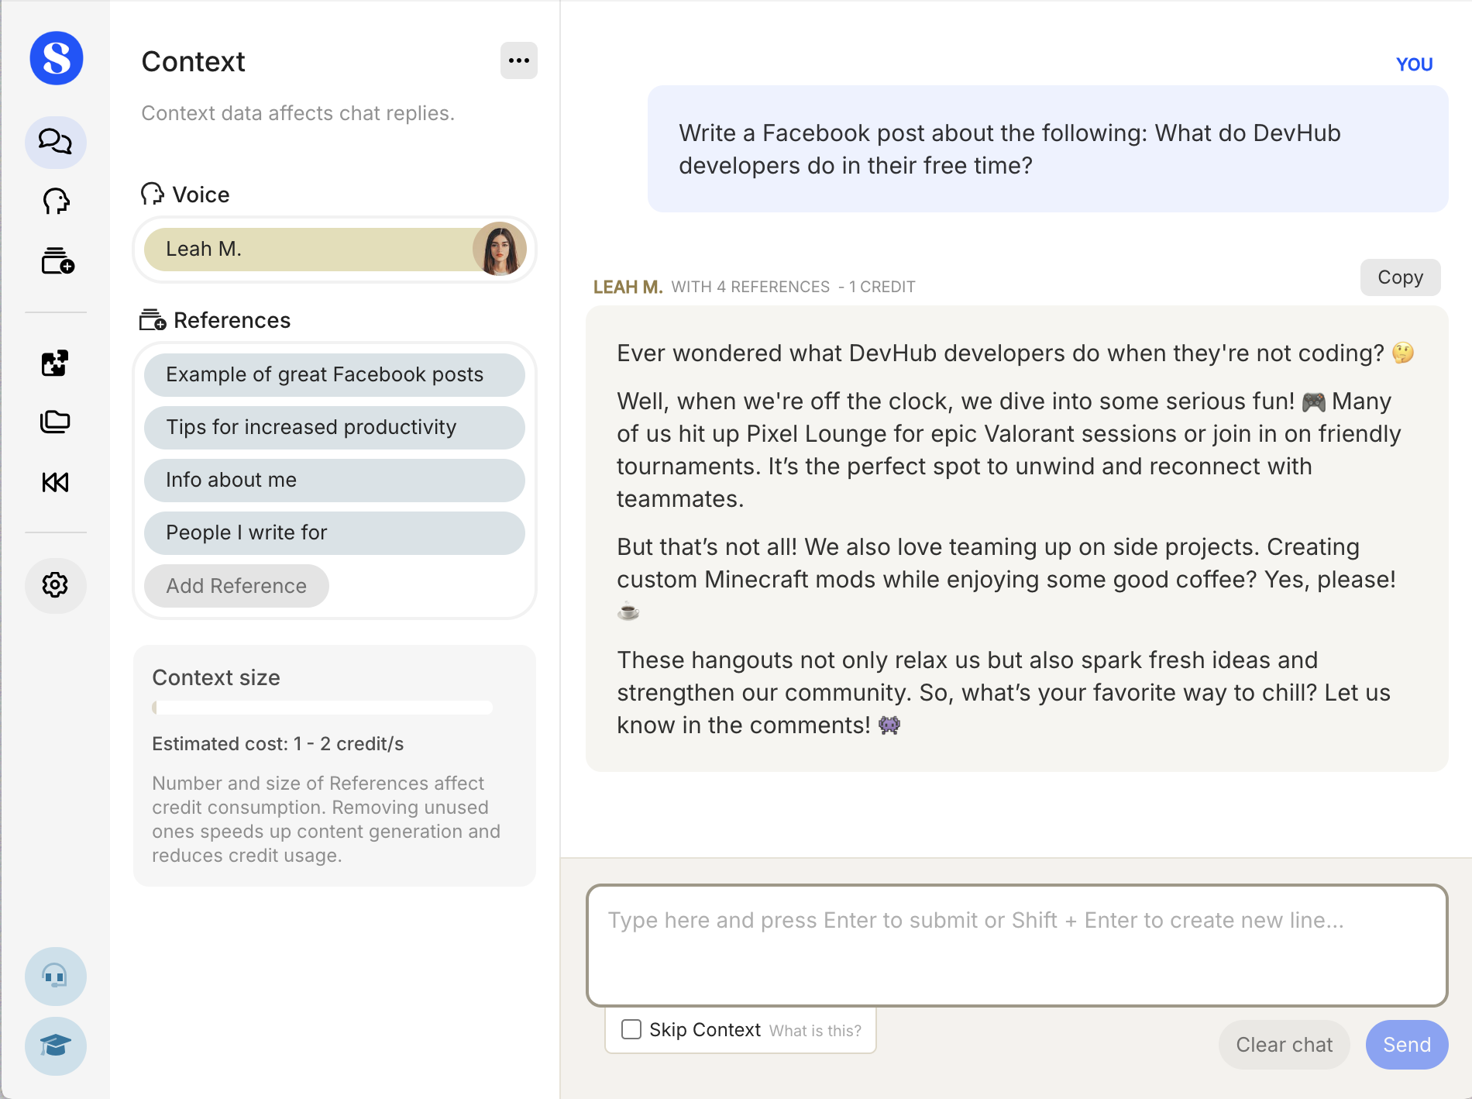This screenshot has height=1099, width=1472.
Task: Click the What is this? link
Action: click(815, 1031)
